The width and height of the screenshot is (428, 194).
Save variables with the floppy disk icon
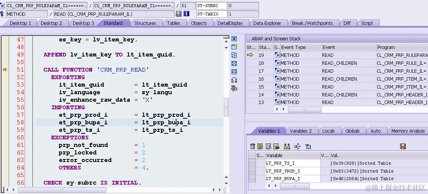click(x=403, y=147)
